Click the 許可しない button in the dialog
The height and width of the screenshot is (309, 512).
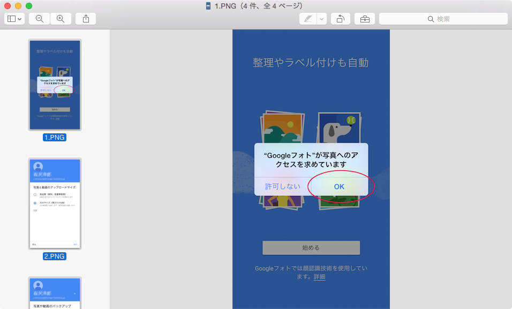[283, 186]
